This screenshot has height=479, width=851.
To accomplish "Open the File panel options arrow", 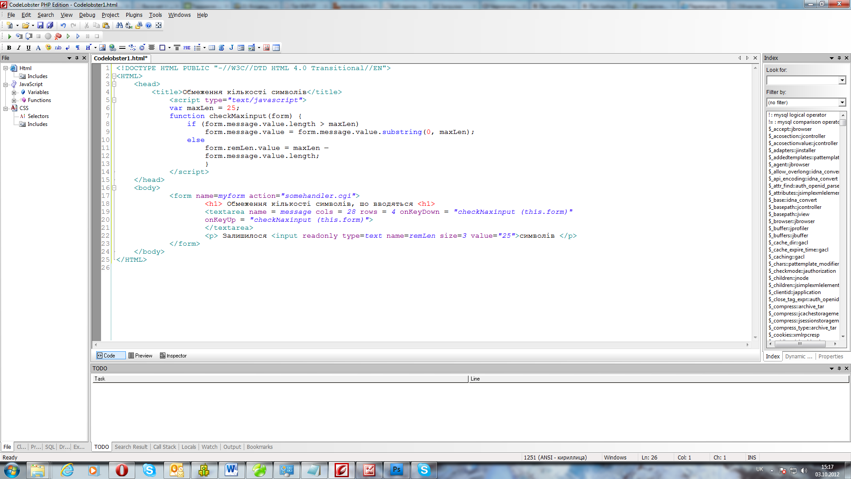I will (x=69, y=58).
